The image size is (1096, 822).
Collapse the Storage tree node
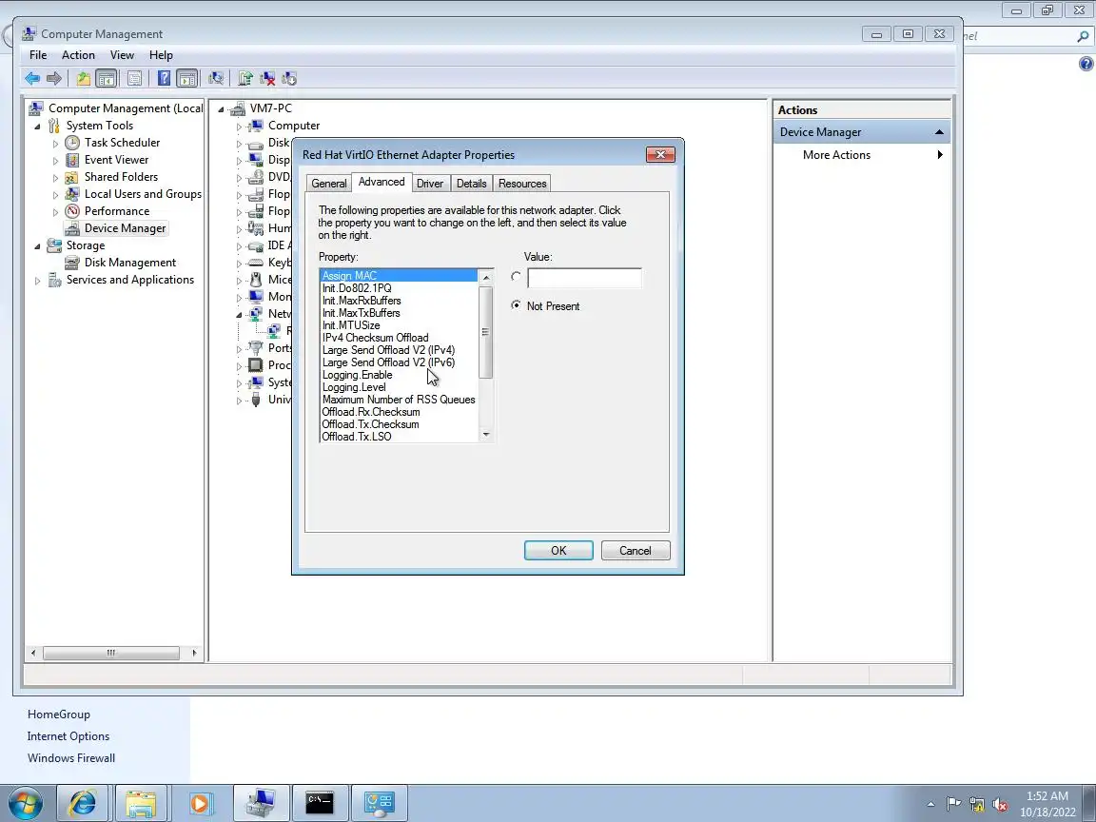[38, 246]
